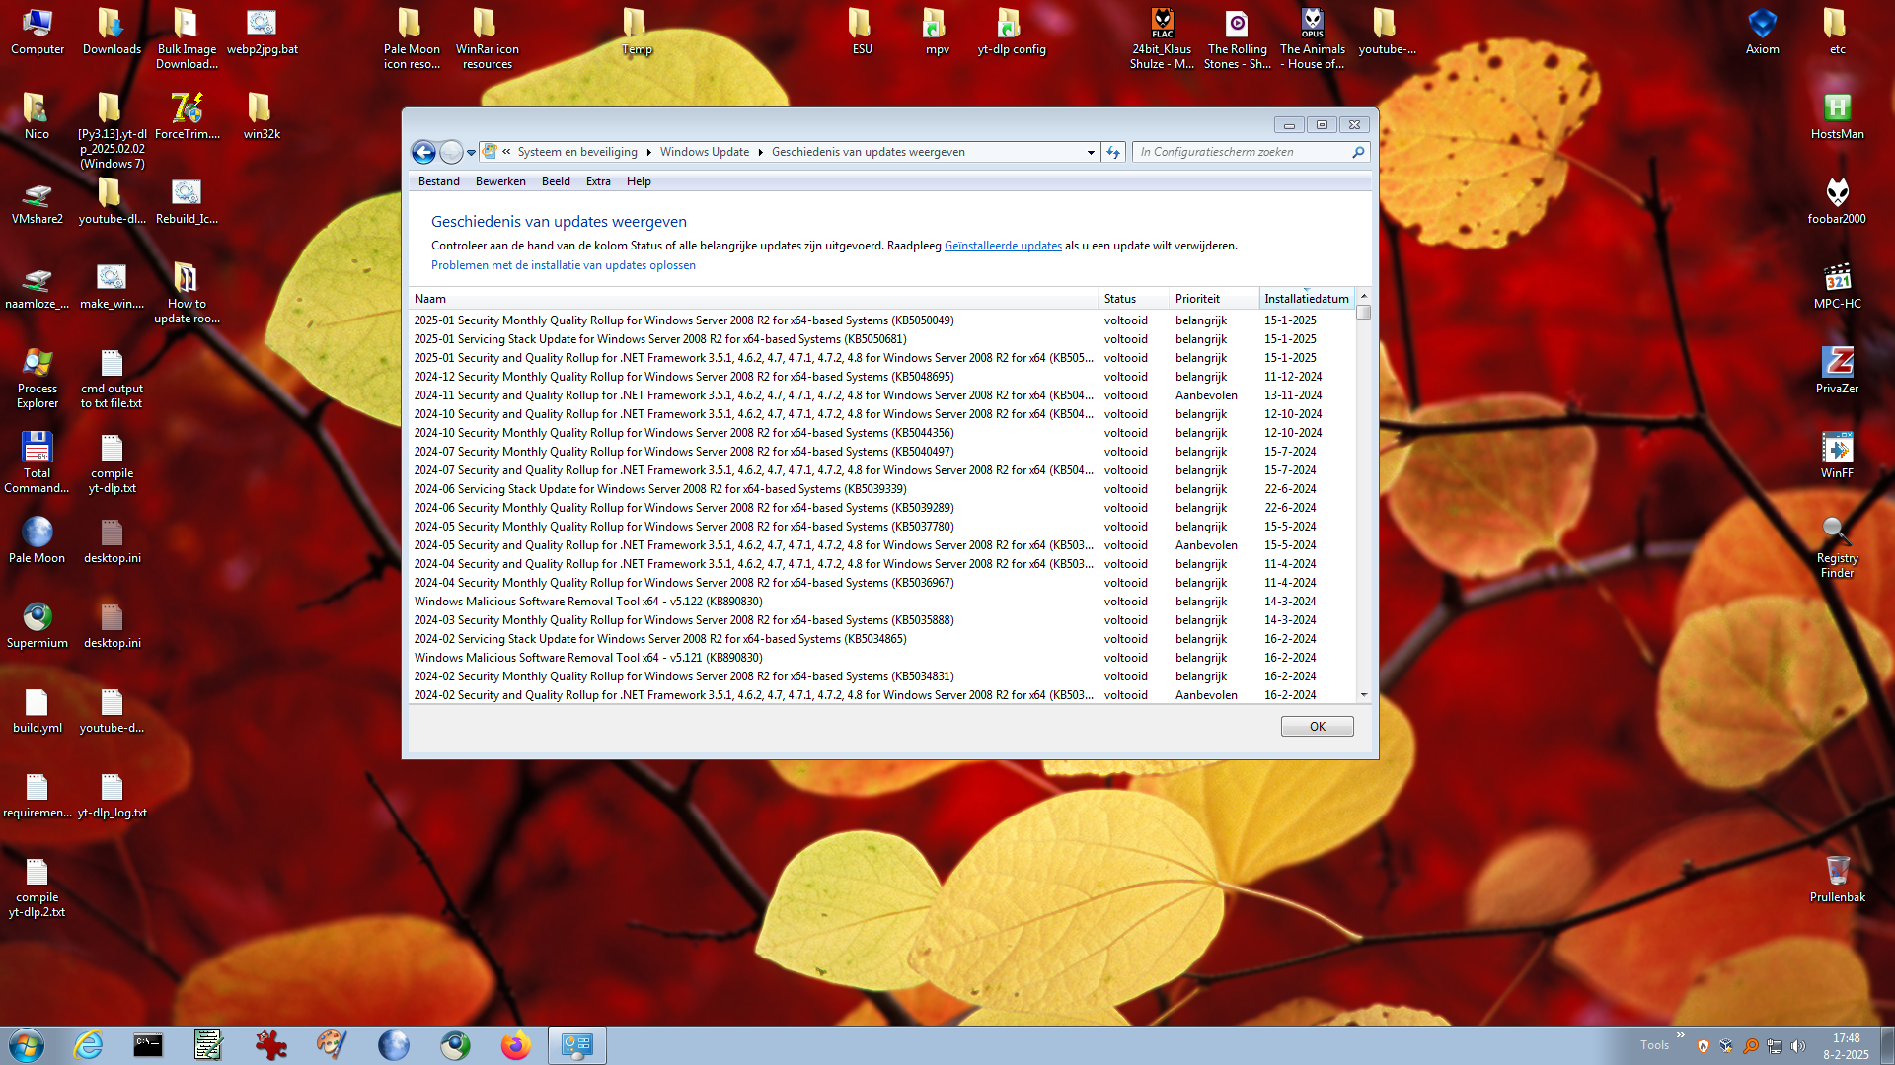Viewport: 1895px width, 1065px height.
Task: Click the address bar refresh icon
Action: tap(1113, 152)
